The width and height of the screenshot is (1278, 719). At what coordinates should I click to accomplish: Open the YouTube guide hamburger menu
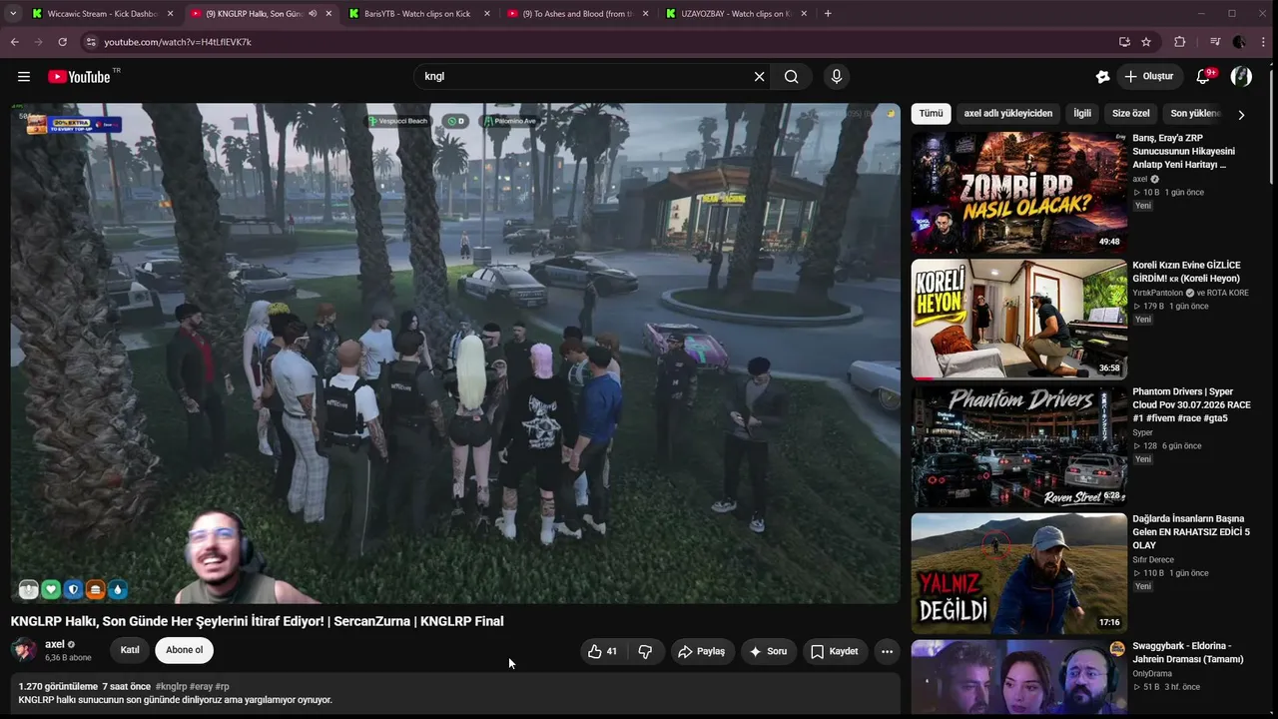pyautogui.click(x=24, y=77)
